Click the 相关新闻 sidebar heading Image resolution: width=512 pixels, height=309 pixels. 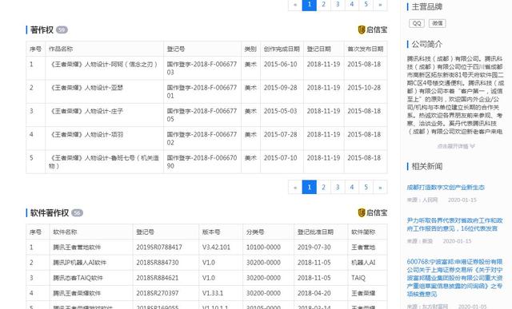(x=426, y=167)
